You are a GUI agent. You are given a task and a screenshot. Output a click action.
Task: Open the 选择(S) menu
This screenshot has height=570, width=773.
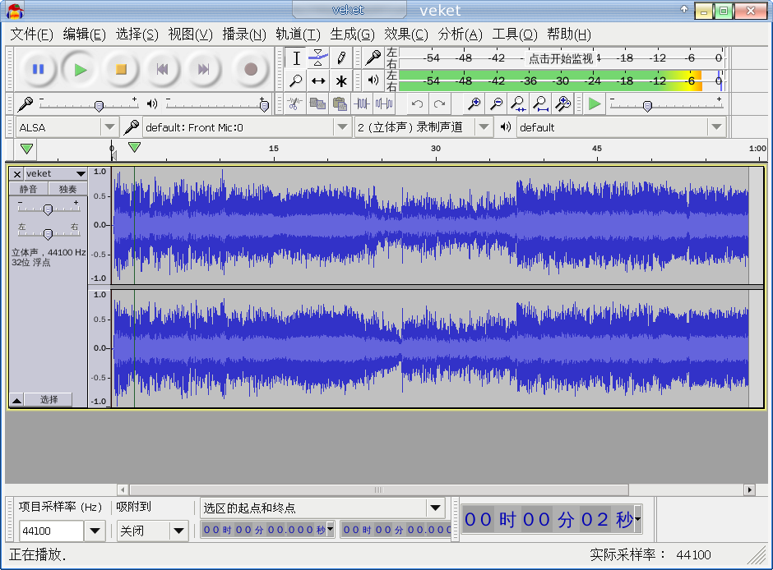pyautogui.click(x=137, y=34)
